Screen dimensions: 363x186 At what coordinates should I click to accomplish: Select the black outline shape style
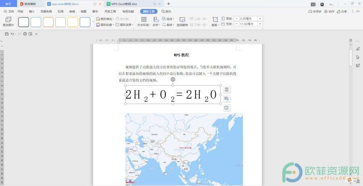tap(24, 22)
